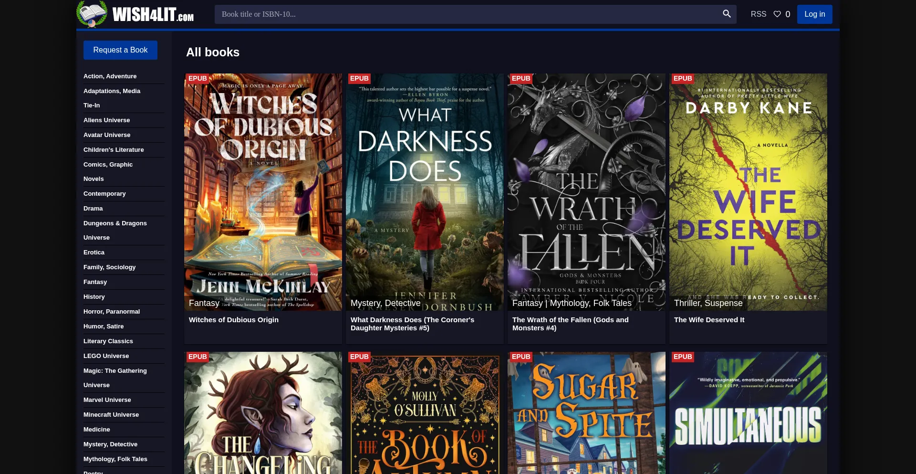Go to the Literary Classics category
Image resolution: width=916 pixels, height=474 pixels.
point(108,341)
